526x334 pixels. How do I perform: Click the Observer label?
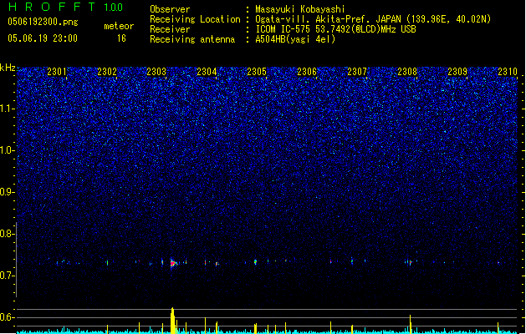(170, 9)
